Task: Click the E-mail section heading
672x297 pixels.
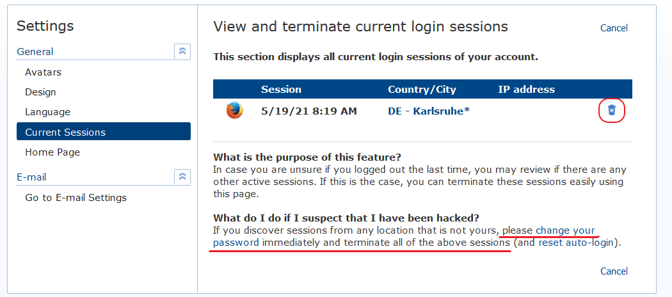Action: click(x=32, y=177)
